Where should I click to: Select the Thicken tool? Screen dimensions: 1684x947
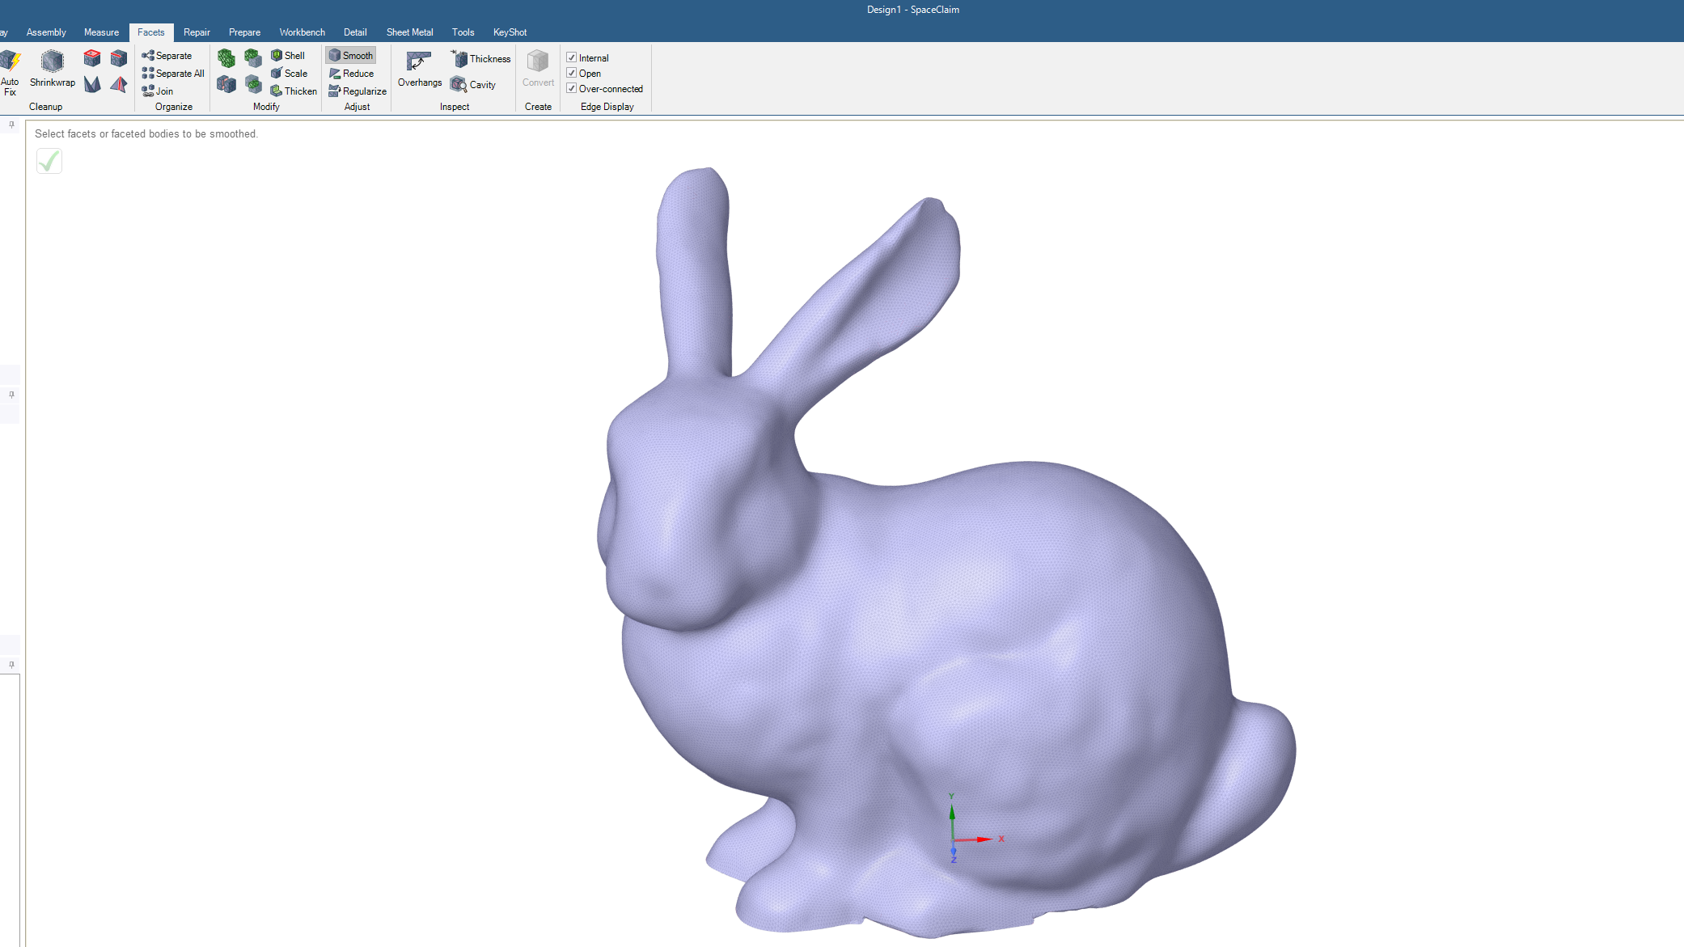coord(294,91)
